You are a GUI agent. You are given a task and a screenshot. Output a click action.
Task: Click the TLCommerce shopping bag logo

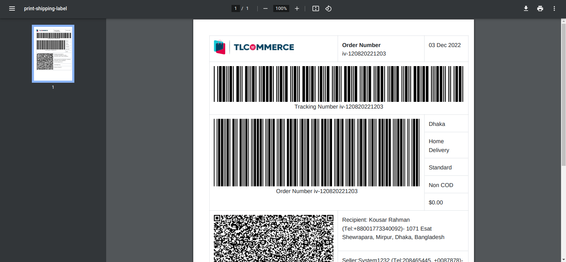click(219, 47)
